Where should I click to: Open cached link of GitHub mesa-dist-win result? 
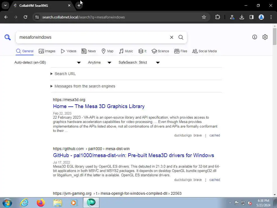click(x=215, y=180)
